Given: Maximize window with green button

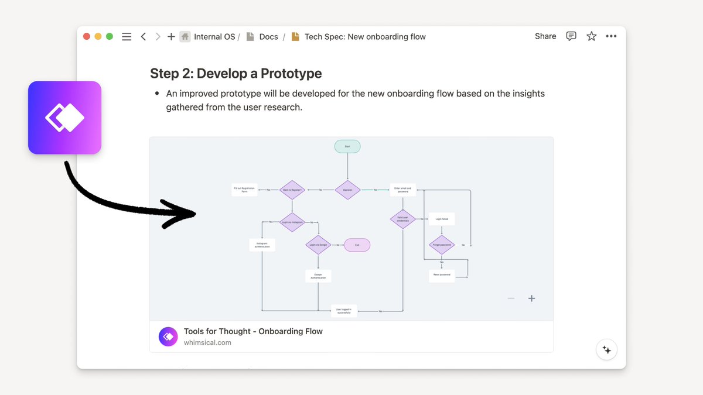Looking at the screenshot, I should [x=110, y=36].
